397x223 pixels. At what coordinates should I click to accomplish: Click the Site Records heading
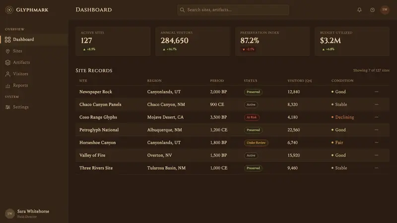(94, 70)
